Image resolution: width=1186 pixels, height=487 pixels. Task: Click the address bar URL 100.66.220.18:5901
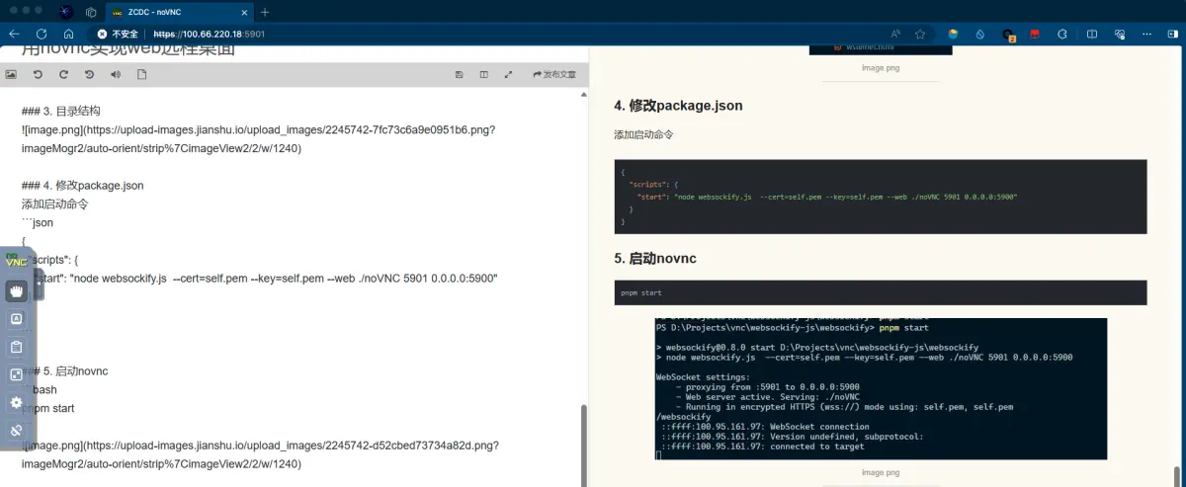coord(210,34)
